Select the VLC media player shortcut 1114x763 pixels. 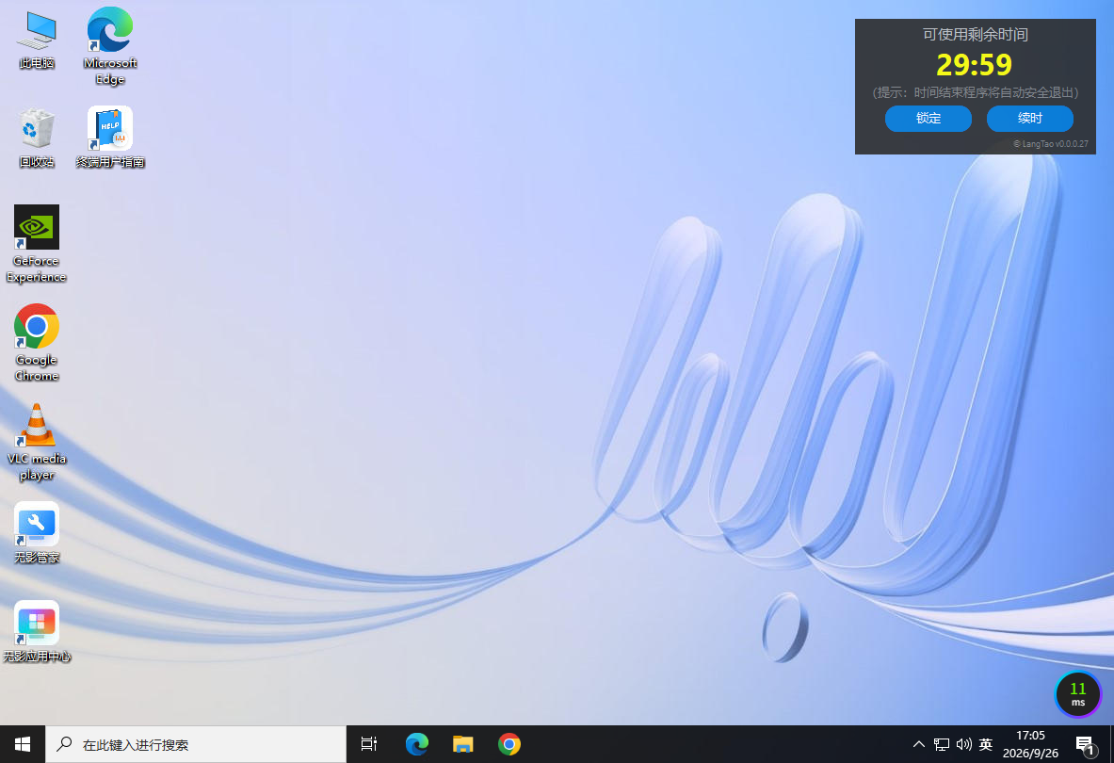point(36,442)
